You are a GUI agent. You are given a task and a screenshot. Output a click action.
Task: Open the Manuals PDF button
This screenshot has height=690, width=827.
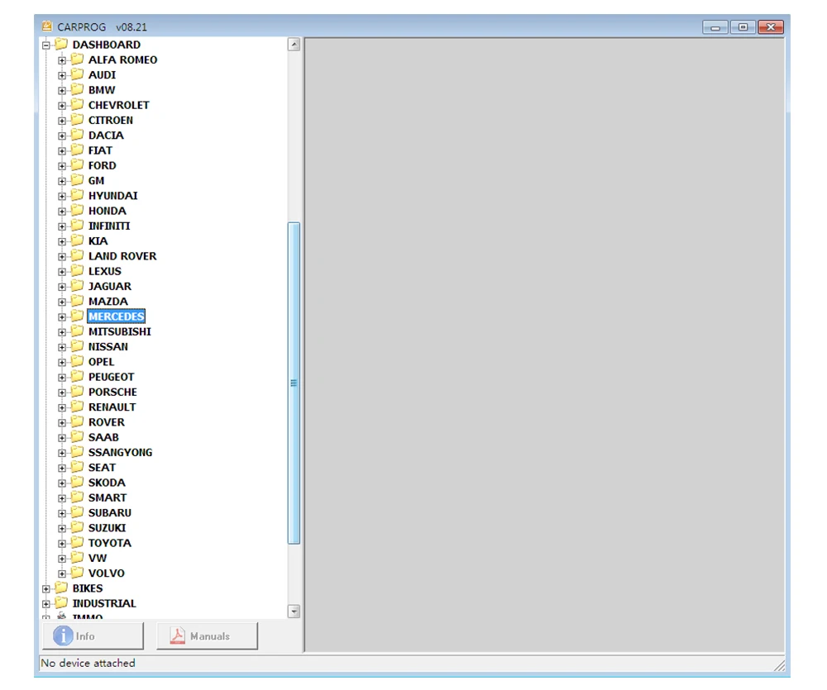tap(208, 636)
